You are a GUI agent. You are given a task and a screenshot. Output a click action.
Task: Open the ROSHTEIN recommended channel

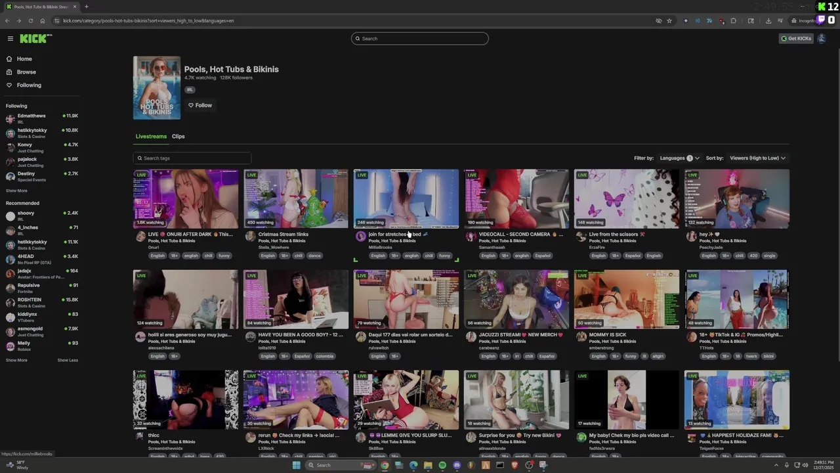pos(41,302)
